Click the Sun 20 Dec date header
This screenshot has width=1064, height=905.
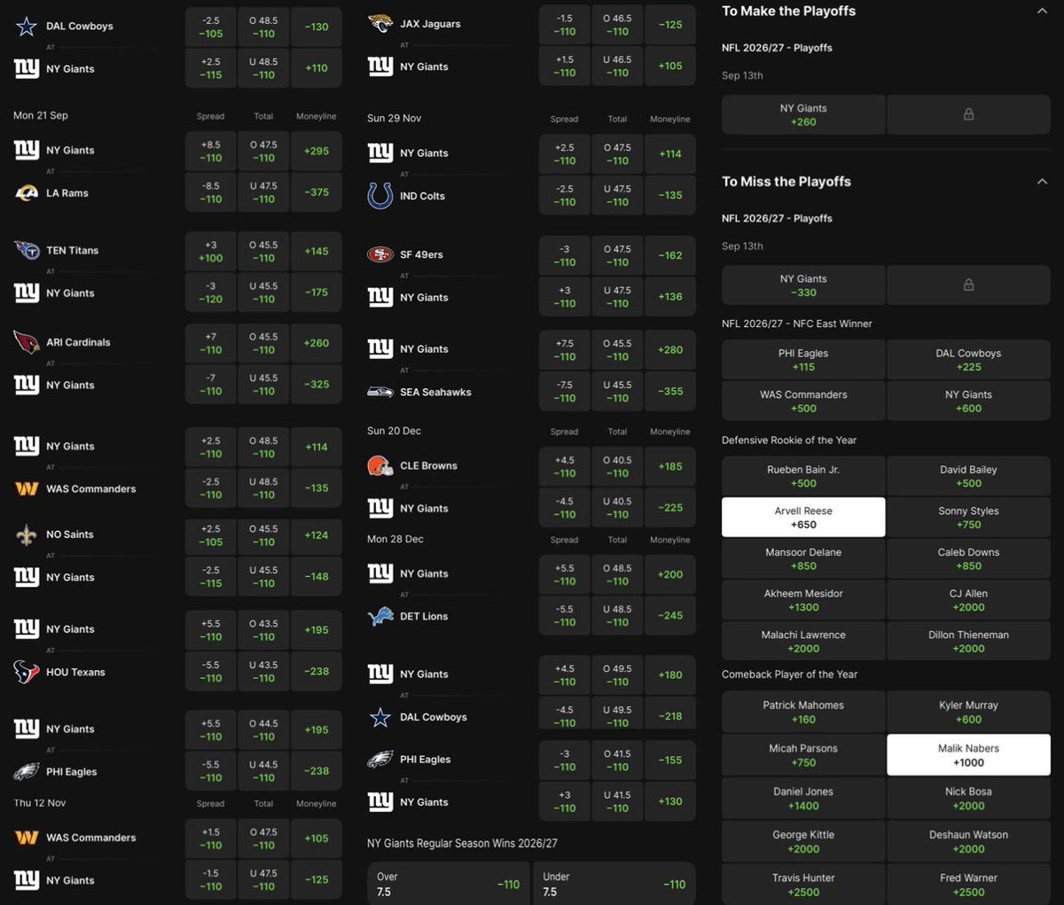click(394, 431)
